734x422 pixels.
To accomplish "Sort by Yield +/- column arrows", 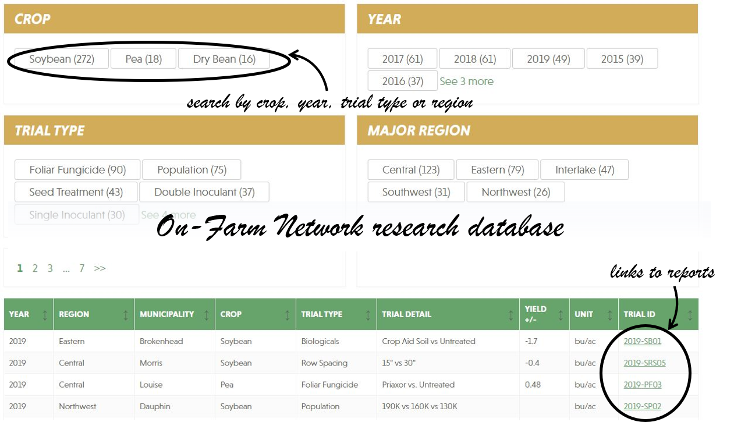I will pyautogui.click(x=560, y=314).
